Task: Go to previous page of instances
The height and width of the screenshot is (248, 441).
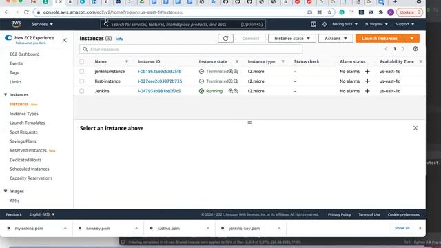Action: [x=386, y=49]
